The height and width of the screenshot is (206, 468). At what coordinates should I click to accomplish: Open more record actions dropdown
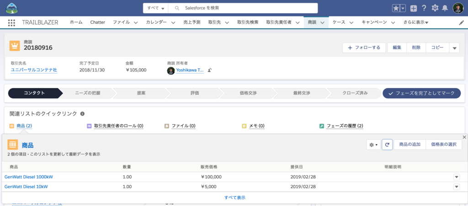[x=454, y=48]
